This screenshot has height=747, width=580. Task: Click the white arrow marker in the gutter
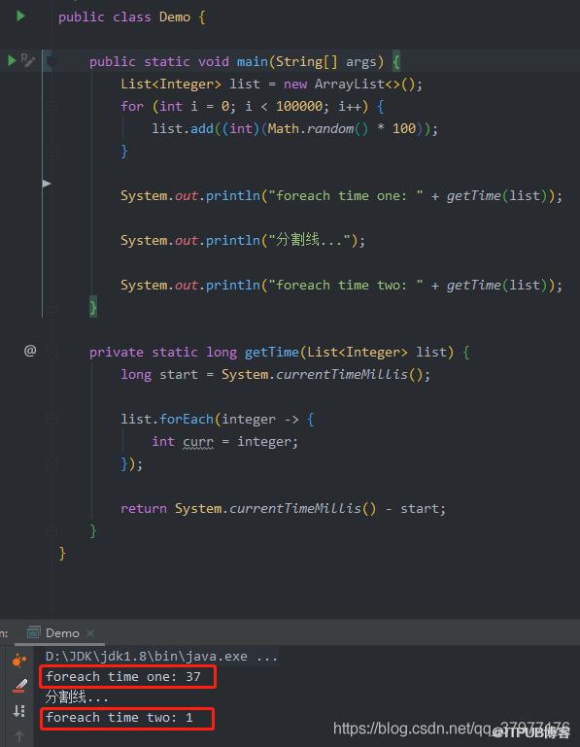(x=47, y=184)
